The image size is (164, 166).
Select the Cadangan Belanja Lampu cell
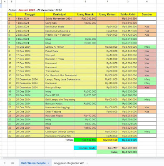click(x=60, y=132)
